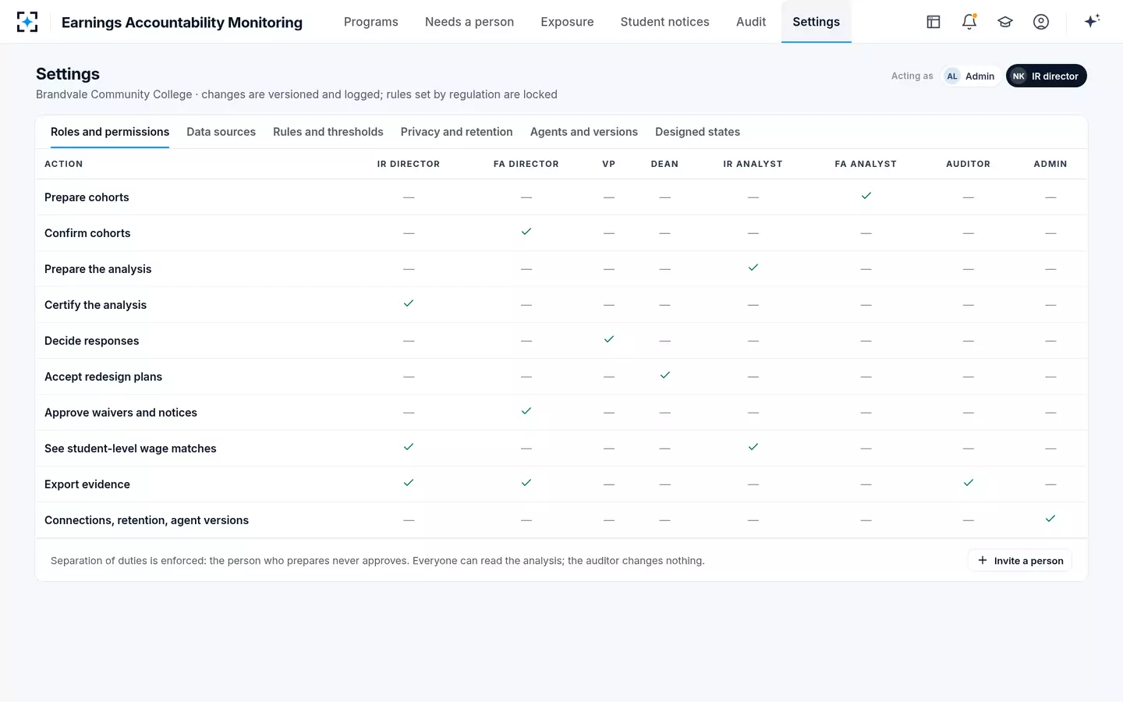The image size is (1123, 702).
Task: Toggle See student-level wage matches for IR Analyst
Action: pyautogui.click(x=753, y=447)
